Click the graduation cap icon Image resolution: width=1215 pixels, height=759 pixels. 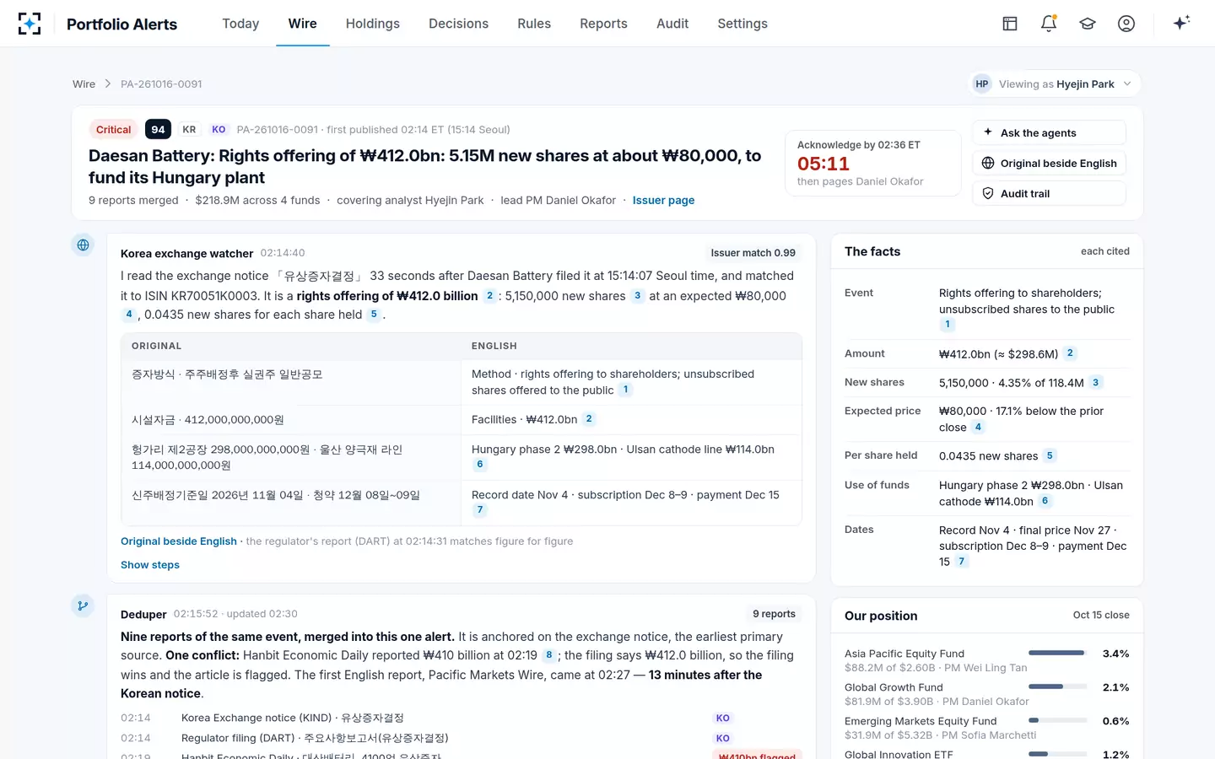[x=1088, y=24]
